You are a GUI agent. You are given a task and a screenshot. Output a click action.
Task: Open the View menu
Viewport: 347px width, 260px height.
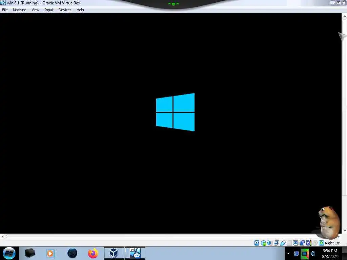click(x=35, y=10)
